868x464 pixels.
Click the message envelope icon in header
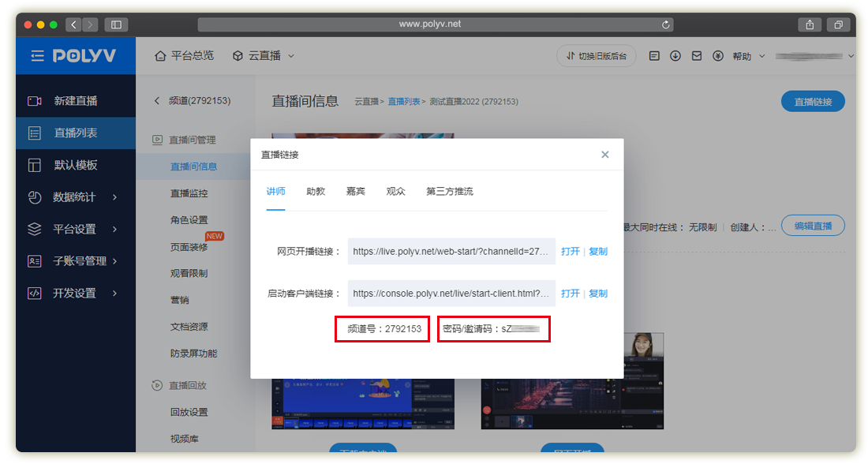pos(697,56)
